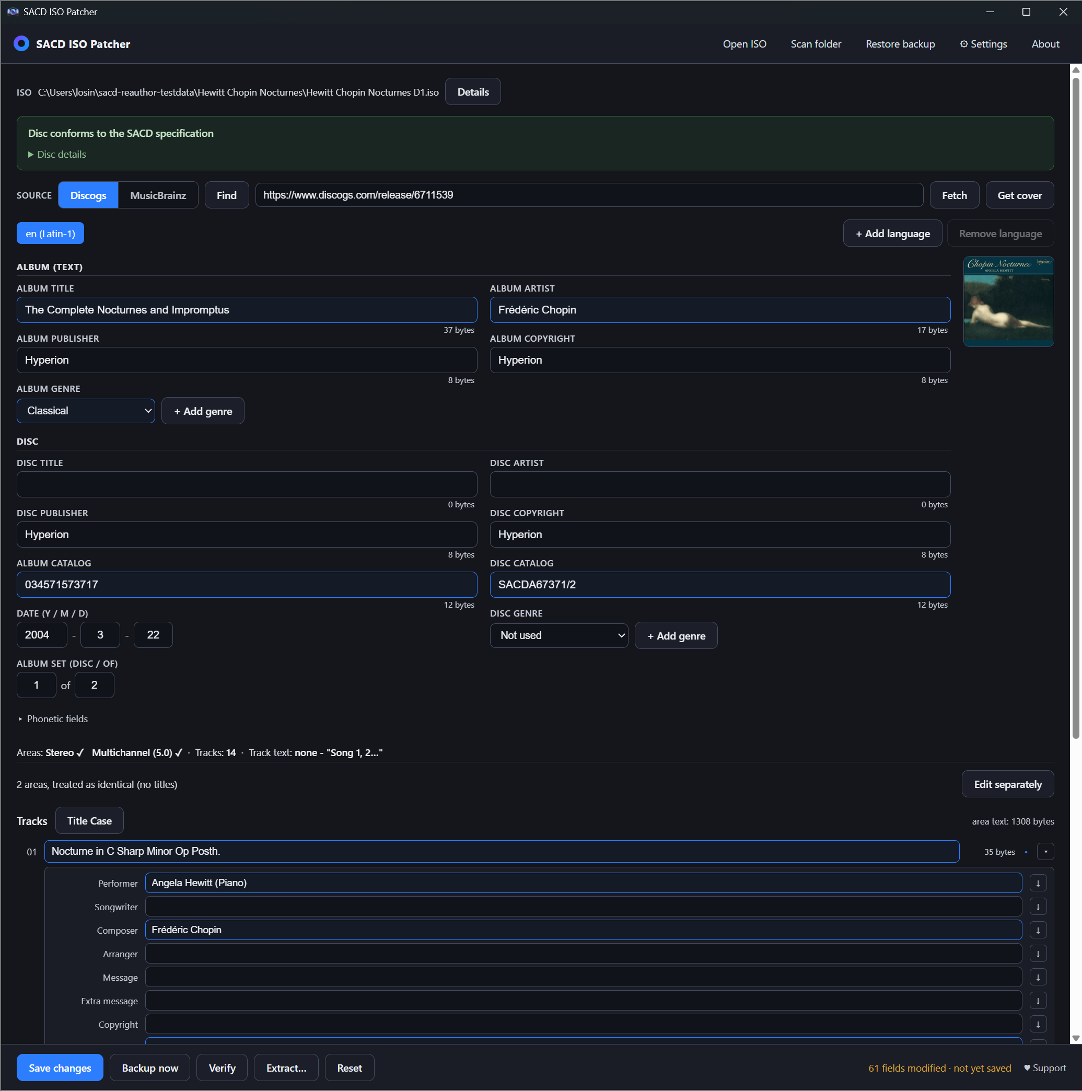Click the day field showing 22

point(153,635)
